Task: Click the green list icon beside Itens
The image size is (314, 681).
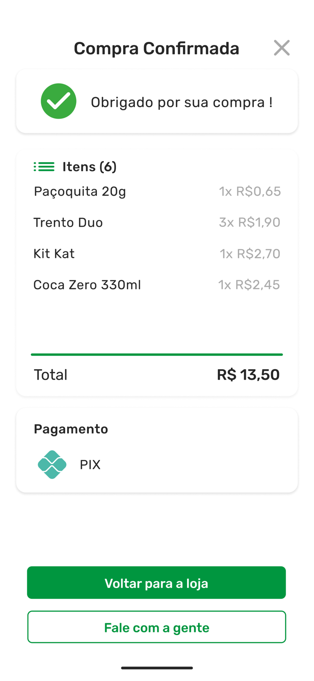Action: (43, 166)
